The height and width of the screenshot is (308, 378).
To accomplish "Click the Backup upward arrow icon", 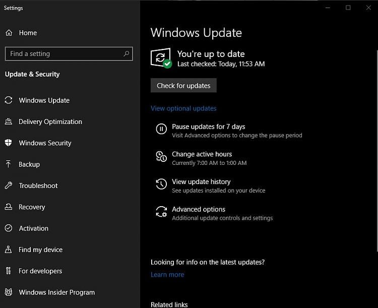I will (8, 164).
